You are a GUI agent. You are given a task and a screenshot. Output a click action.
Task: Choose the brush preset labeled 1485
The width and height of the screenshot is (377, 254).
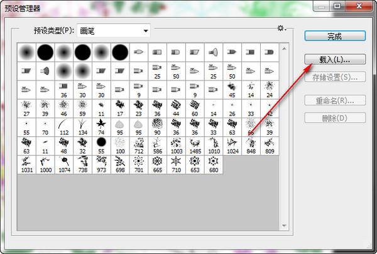point(195,145)
